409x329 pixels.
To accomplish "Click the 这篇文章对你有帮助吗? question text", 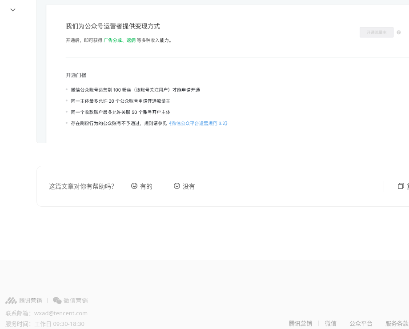I will 81,186.
